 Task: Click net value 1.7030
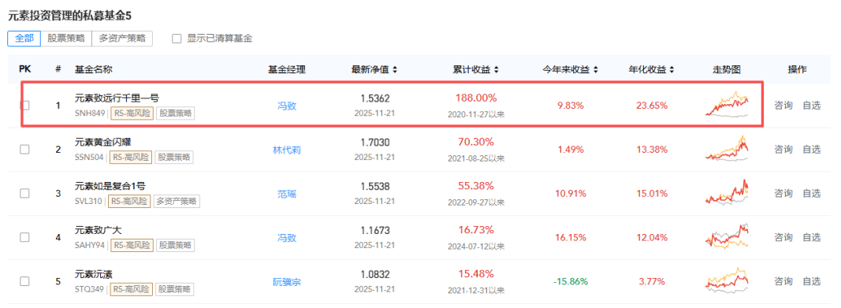point(375,143)
